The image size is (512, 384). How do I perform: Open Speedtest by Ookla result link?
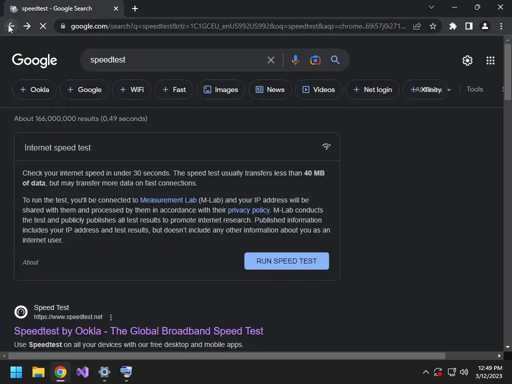[x=138, y=331]
